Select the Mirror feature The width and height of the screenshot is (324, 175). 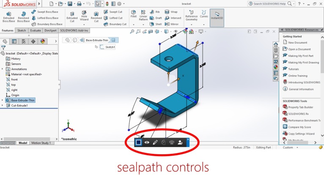point(172,24)
